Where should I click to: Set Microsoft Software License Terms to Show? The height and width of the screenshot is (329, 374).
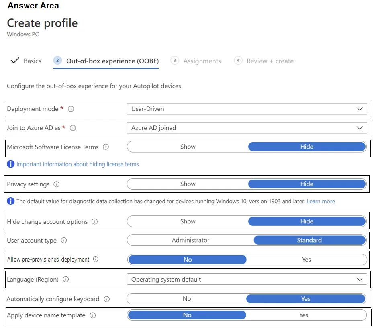188,147
